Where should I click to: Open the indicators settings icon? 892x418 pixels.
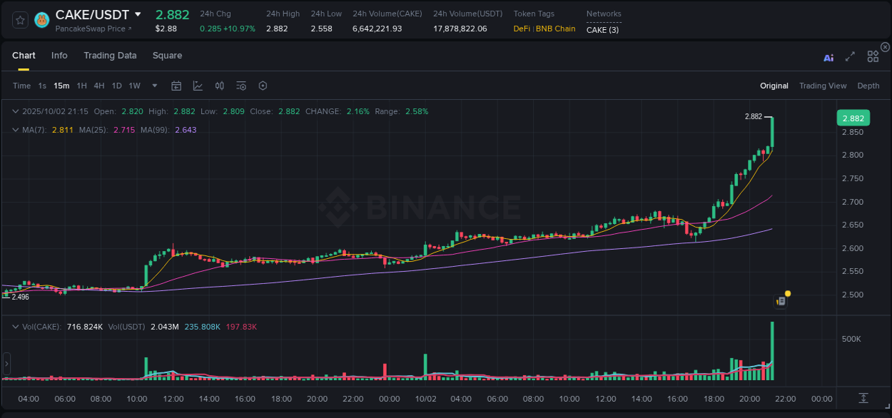point(241,86)
